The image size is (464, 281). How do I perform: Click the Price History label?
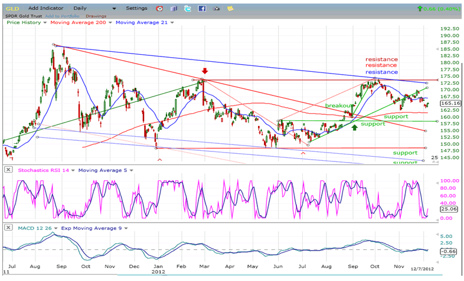[24, 22]
